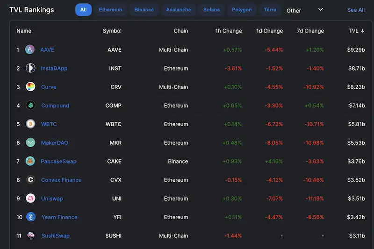Click the Name column header
The height and width of the screenshot is (249, 374).
[x=24, y=31]
